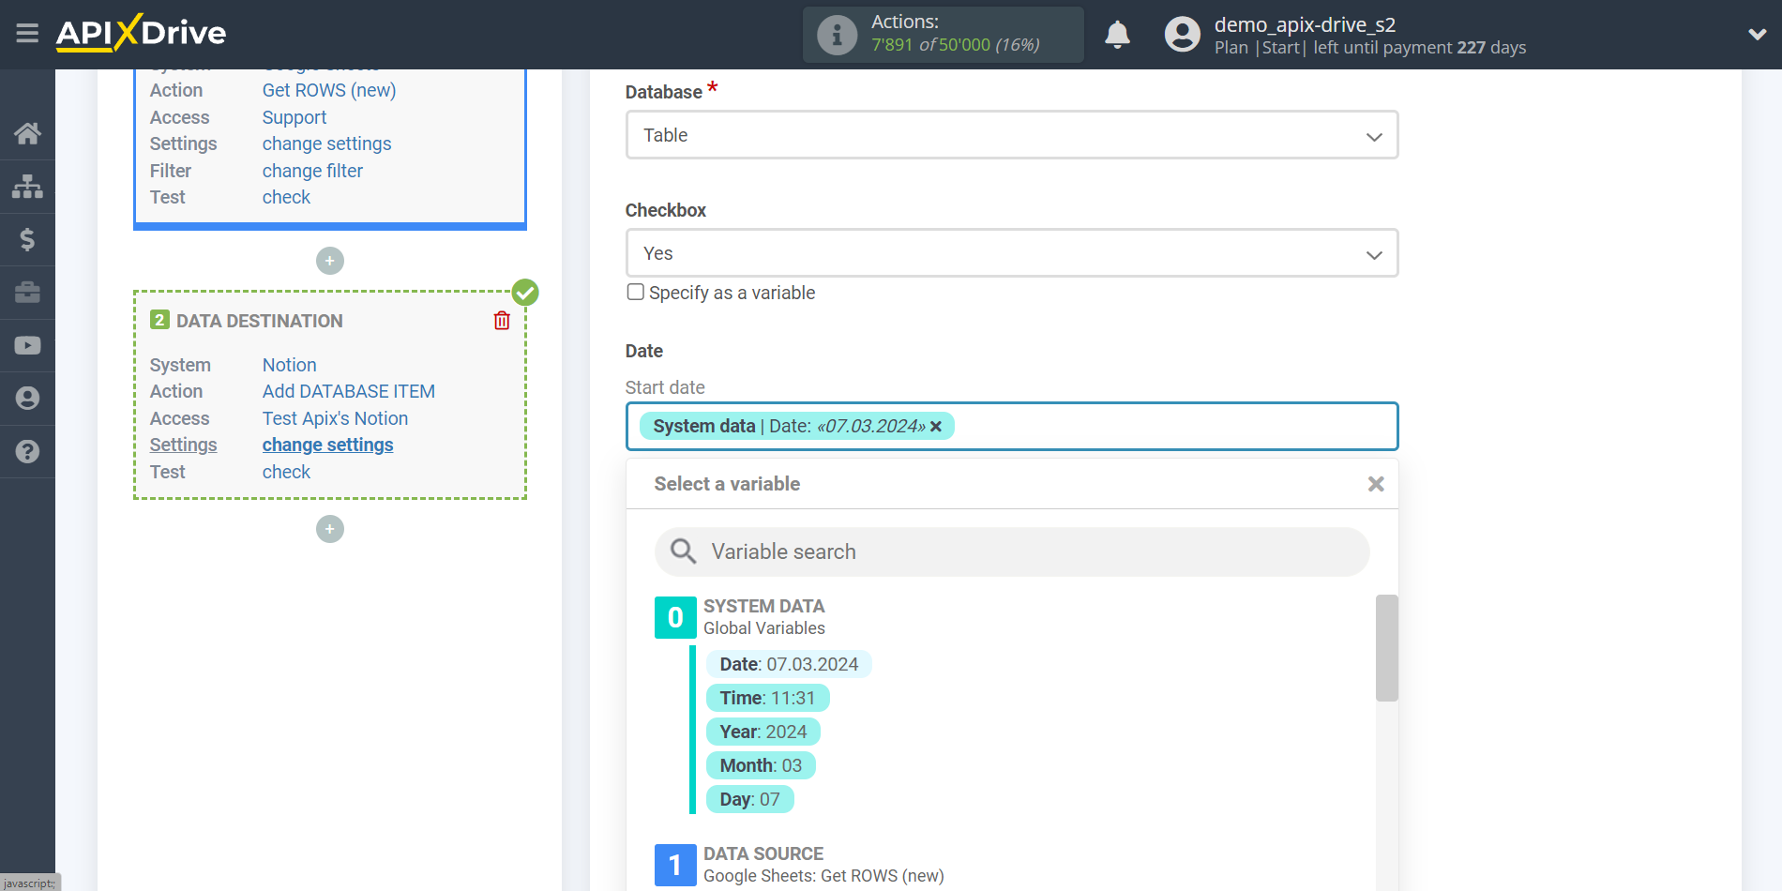The image size is (1782, 891).
Task: Click Test Apix's Notion access link
Action: coord(335,418)
